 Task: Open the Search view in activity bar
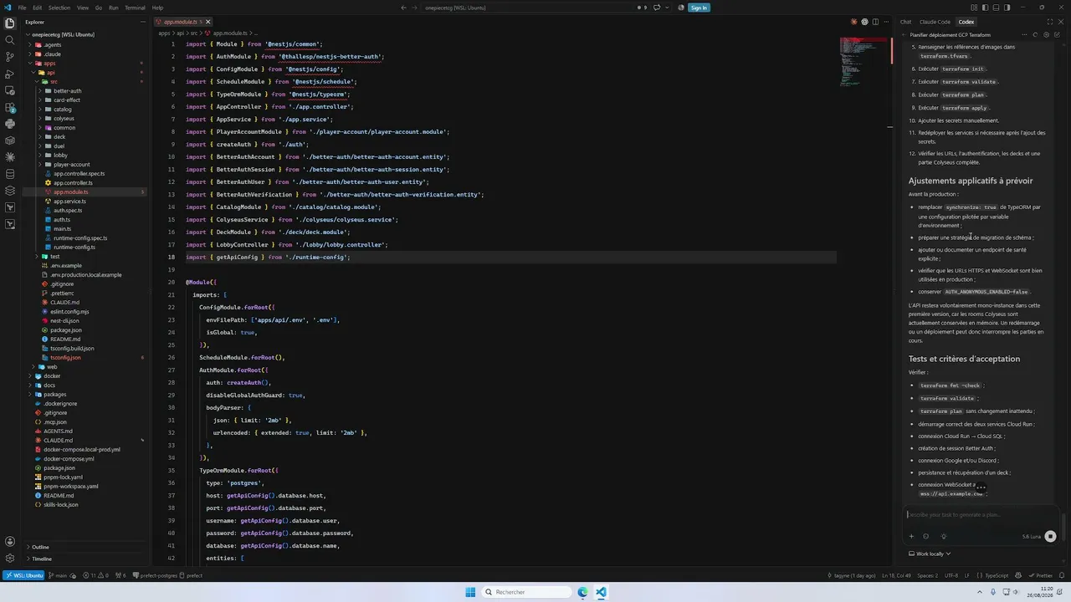coord(10,39)
